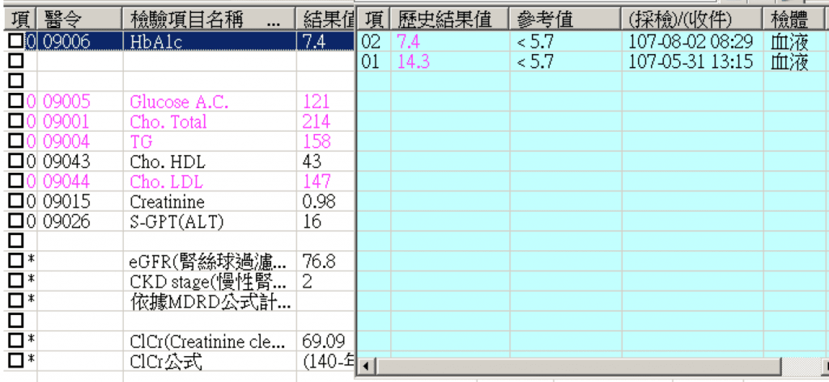Tick the Glucose A.C. row checkbox
829x382 pixels.
[x=15, y=102]
